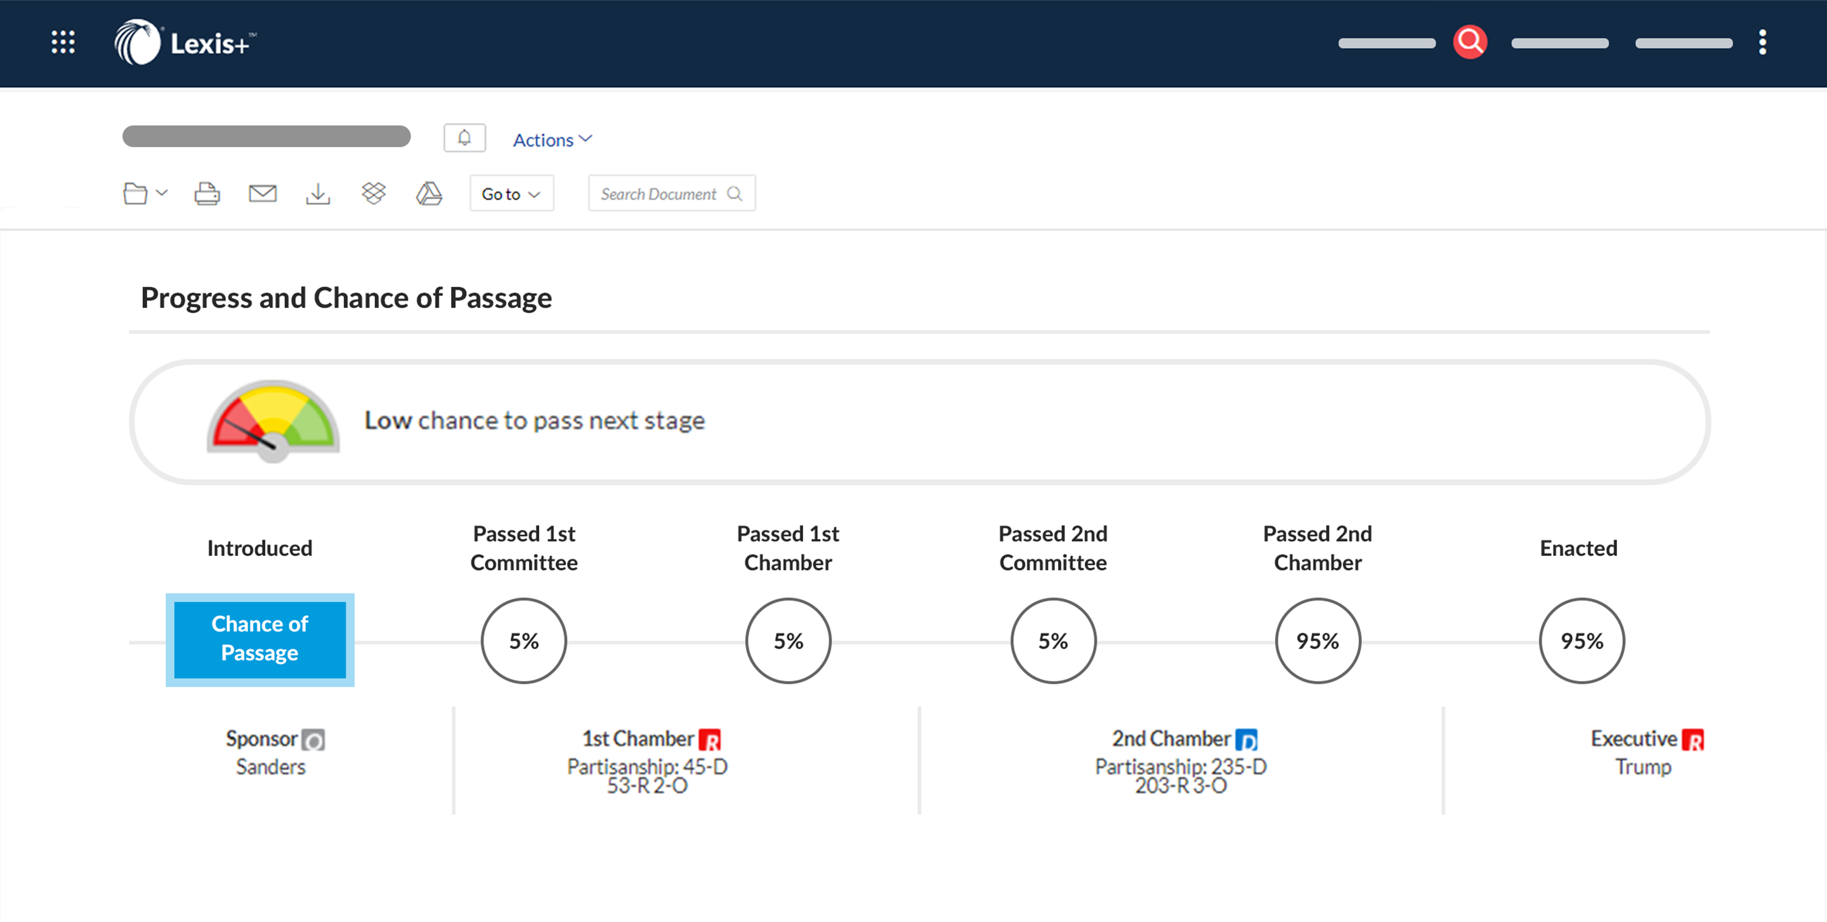The height and width of the screenshot is (922, 1827).
Task: Open the Actions dropdown
Action: (553, 140)
